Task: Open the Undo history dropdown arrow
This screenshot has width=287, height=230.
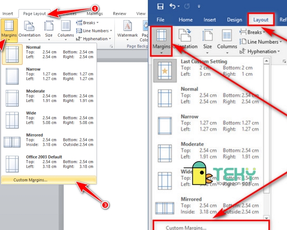Action: (x=178, y=6)
